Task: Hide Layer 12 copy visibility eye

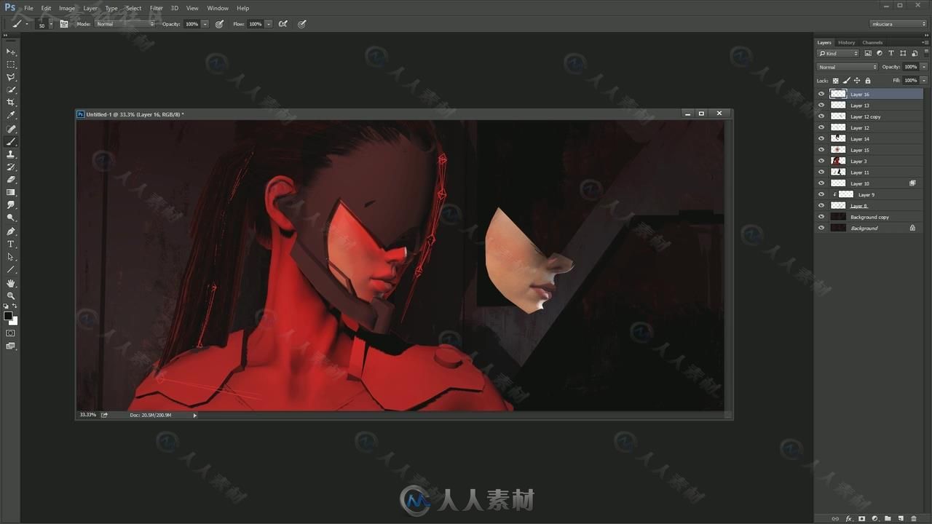Action: pyautogui.click(x=821, y=116)
